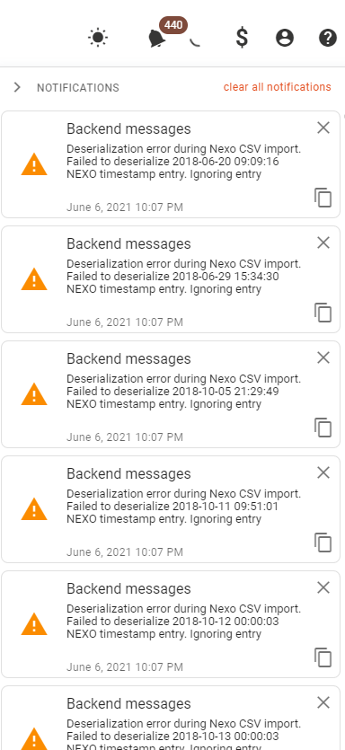This screenshot has height=750, width=345.
Task: Dismiss the 2018-06-20 09:09:16 notification
Action: pos(323,128)
